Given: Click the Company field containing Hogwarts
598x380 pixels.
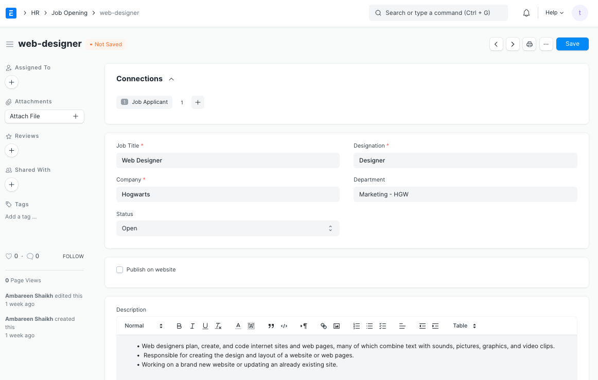Looking at the screenshot, I should coord(227,194).
